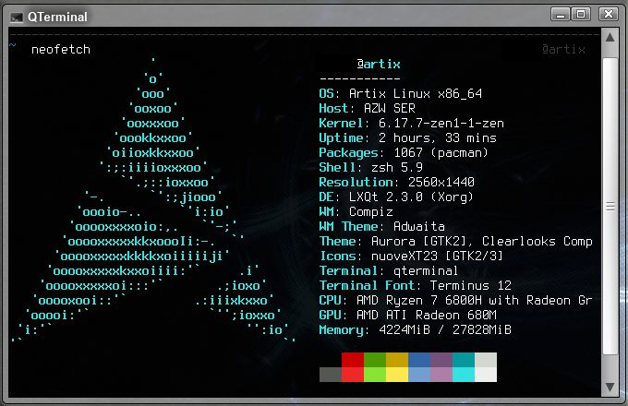Click the dark teal color block
Screen dimensions: 628x406
tap(464, 360)
